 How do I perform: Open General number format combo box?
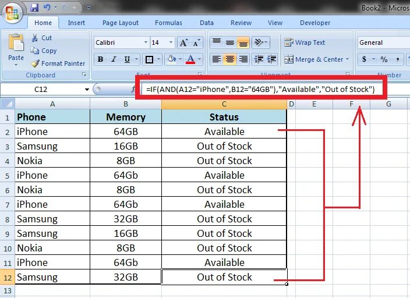point(383,42)
